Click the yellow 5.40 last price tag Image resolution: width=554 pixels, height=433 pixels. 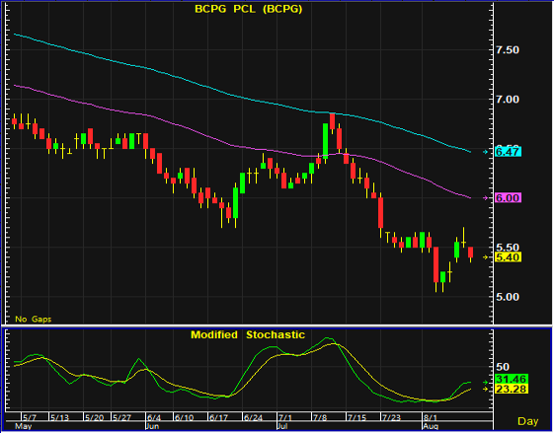508,257
